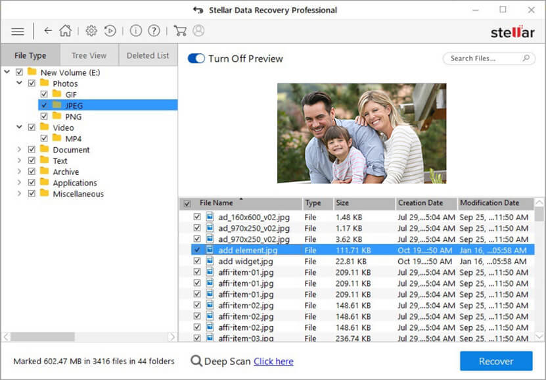
Task: Open the settings gear icon
Action: pyautogui.click(x=91, y=31)
